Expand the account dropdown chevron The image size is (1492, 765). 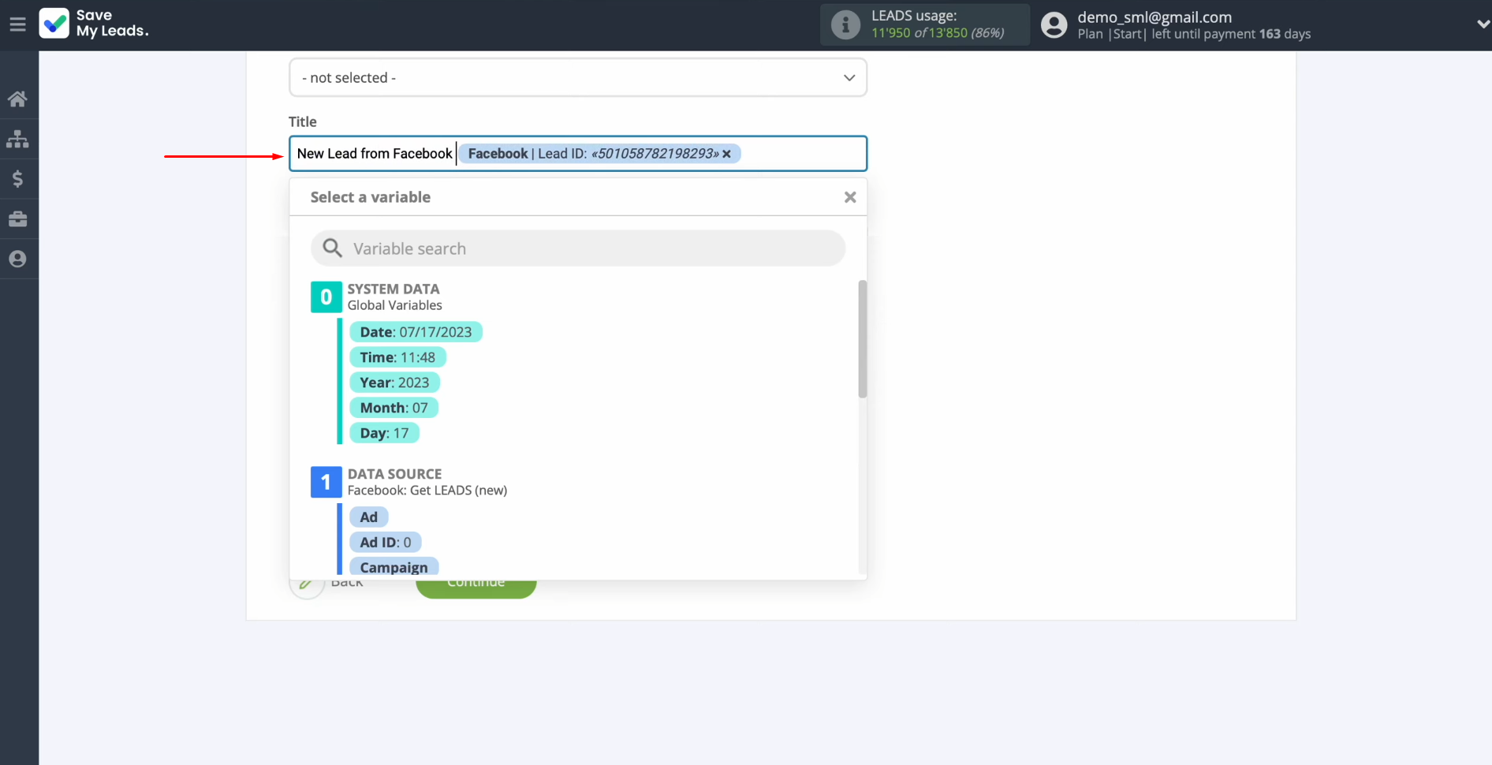(x=1483, y=24)
